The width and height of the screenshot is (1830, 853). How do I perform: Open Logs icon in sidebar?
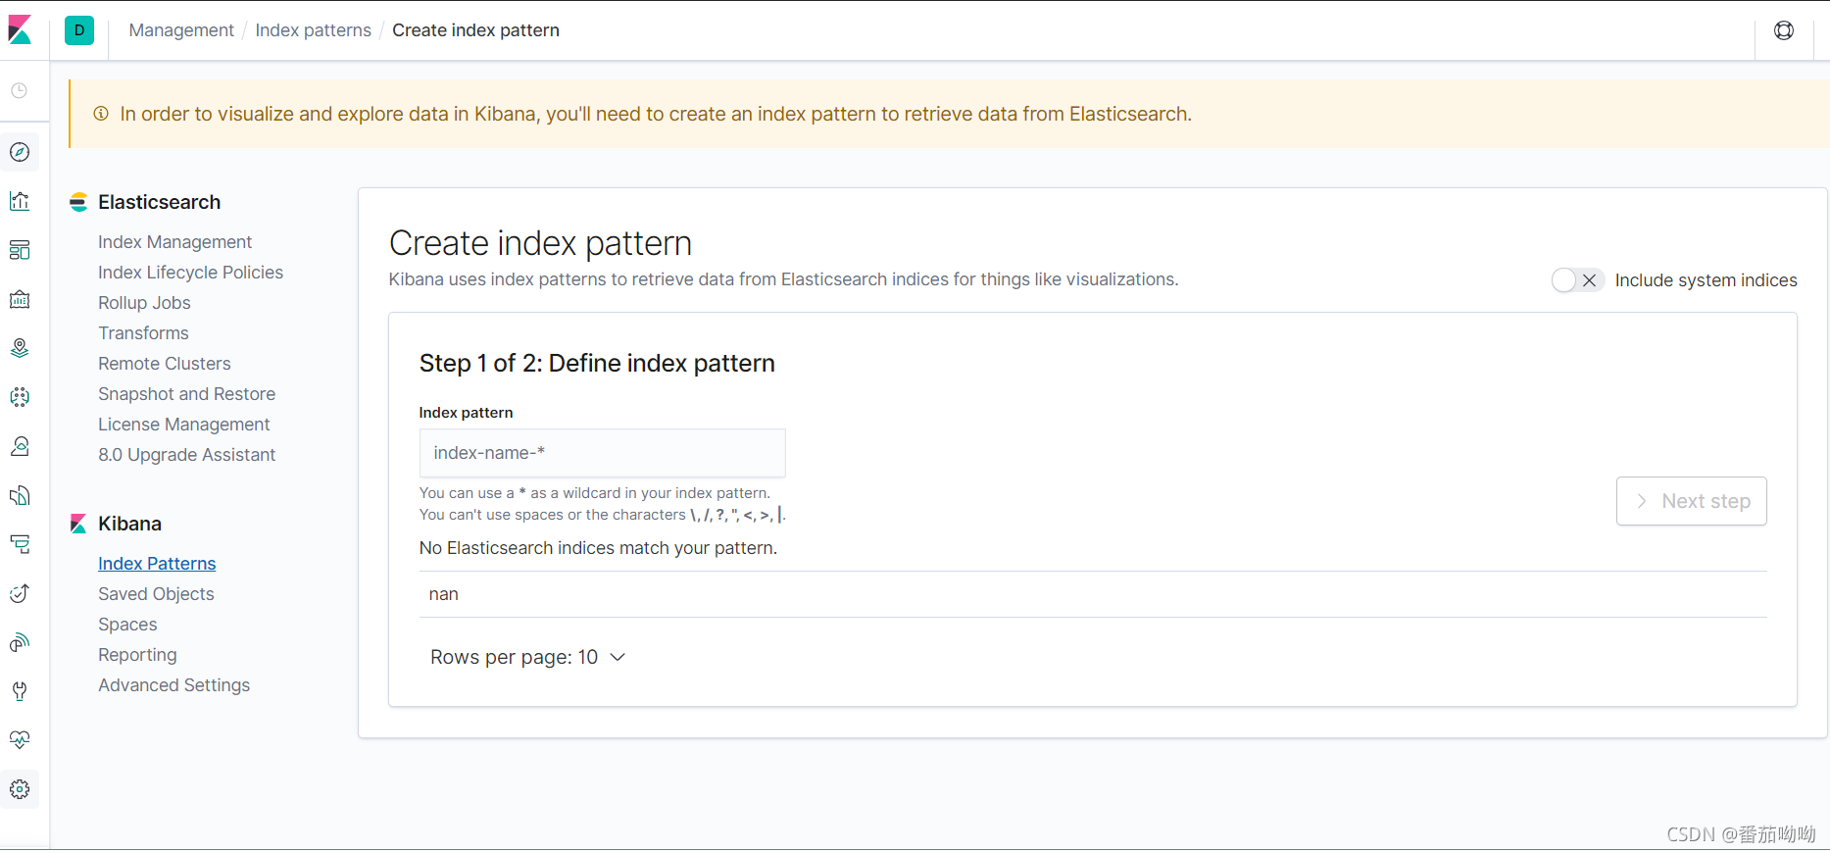tap(20, 495)
